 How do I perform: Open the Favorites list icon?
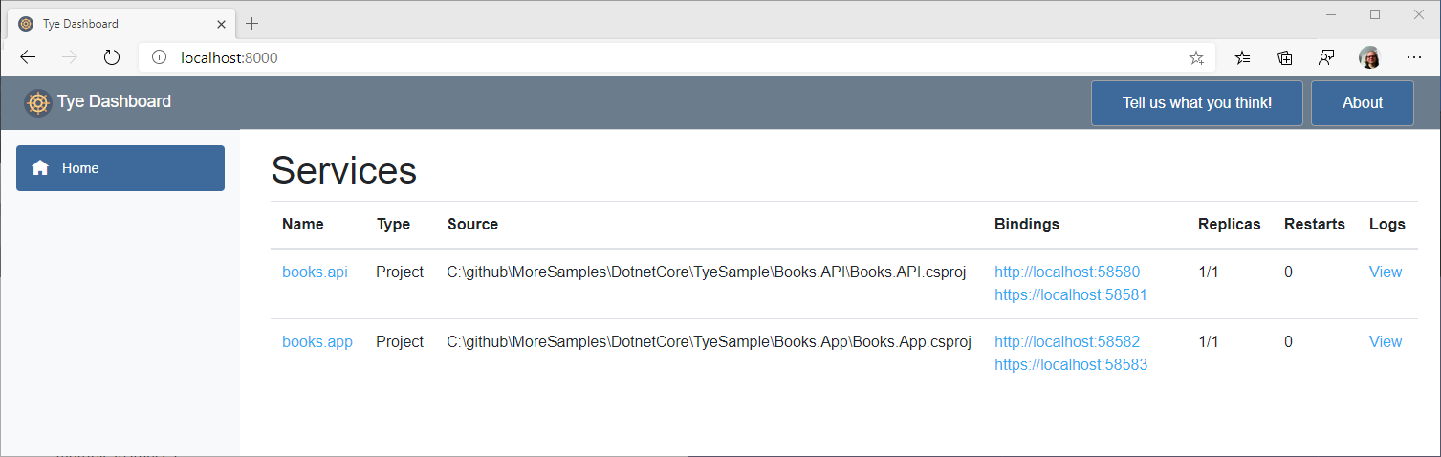pyautogui.click(x=1242, y=57)
